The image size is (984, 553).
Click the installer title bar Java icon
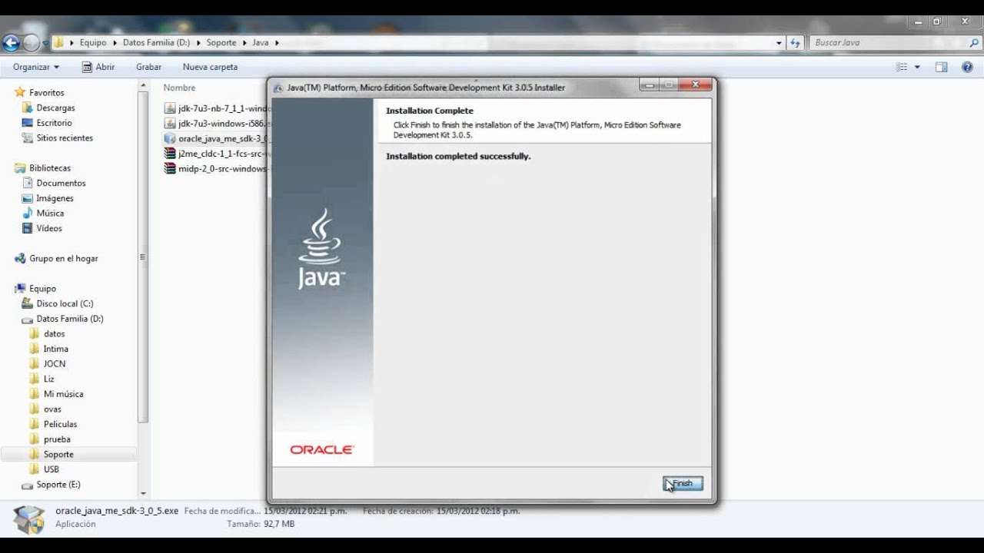click(278, 88)
